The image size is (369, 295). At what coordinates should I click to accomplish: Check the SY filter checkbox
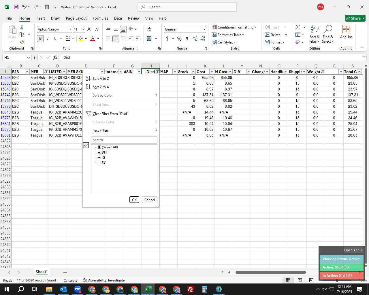coord(99,163)
